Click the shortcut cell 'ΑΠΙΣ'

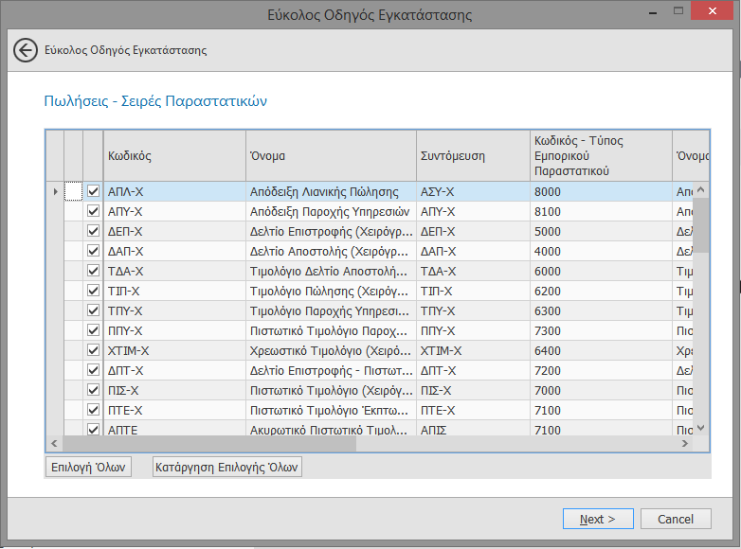click(x=473, y=429)
